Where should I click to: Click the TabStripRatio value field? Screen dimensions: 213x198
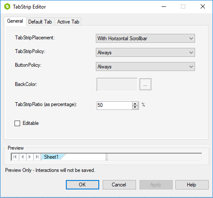click(x=115, y=106)
